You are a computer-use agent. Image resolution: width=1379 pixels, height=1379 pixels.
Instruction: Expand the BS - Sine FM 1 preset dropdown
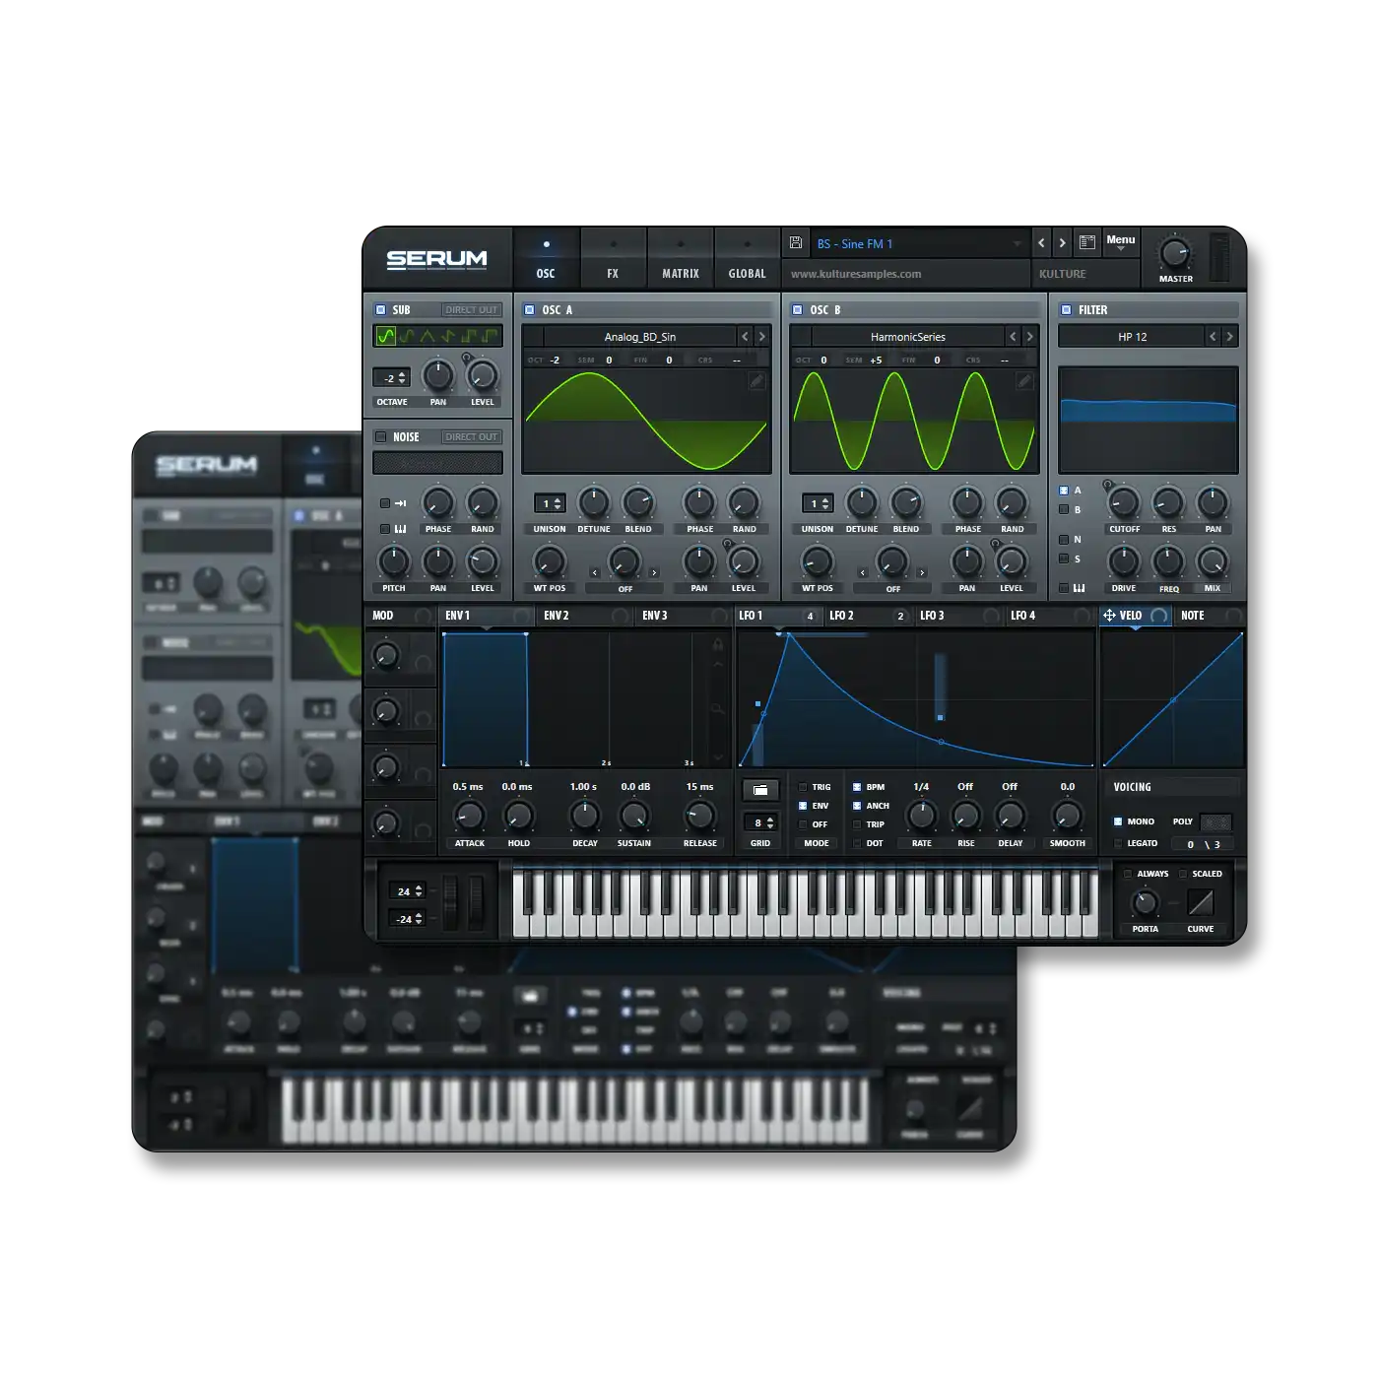pos(1017,244)
